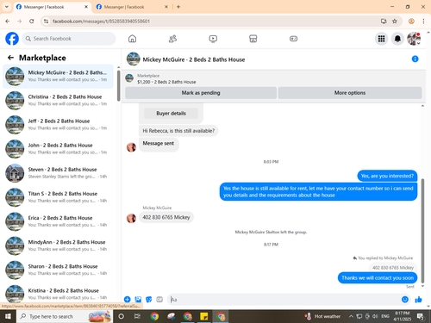This screenshot has width=431, height=323.
Task: View site information icon in address bar
Action: pyautogui.click(x=46, y=22)
